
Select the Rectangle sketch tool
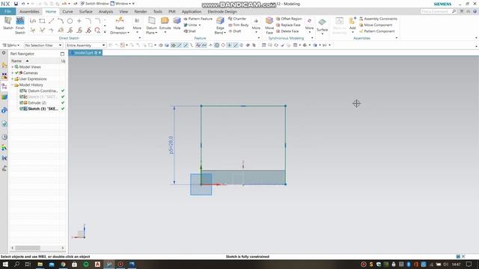pos(42,21)
